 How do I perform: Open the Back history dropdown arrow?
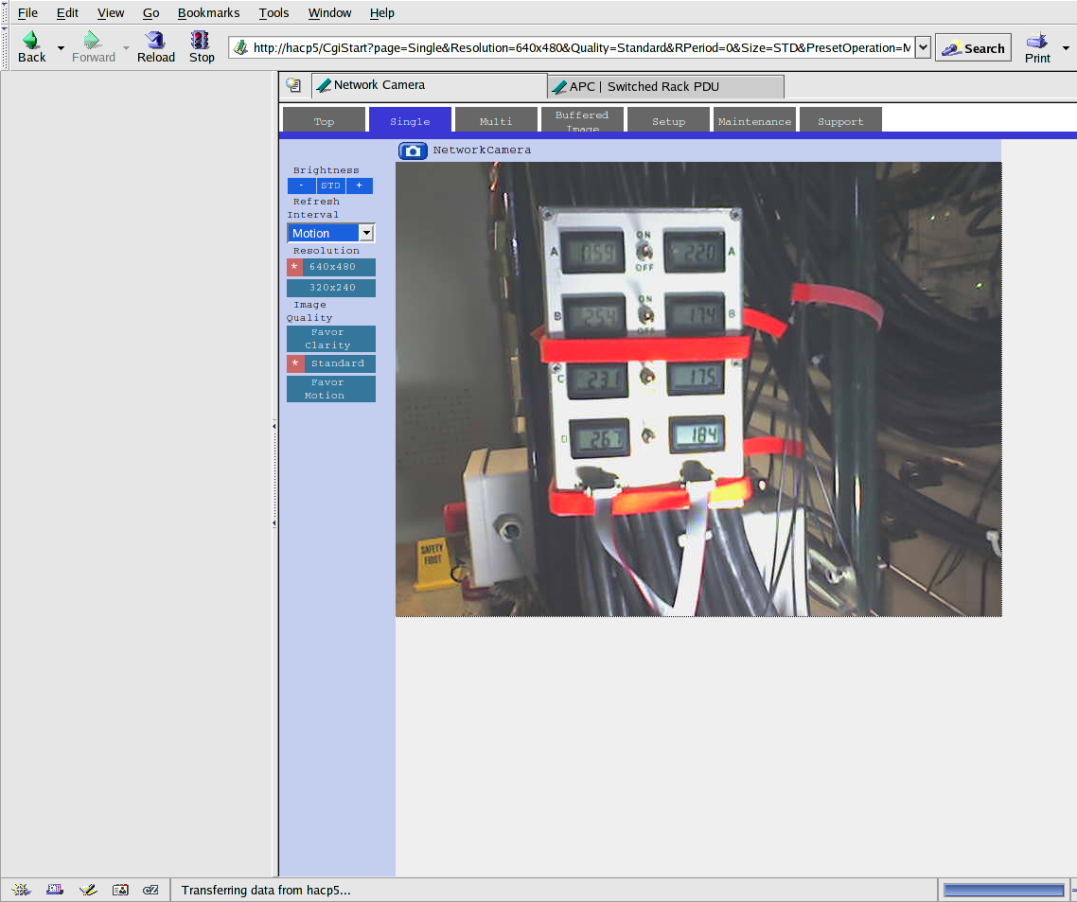click(x=62, y=48)
